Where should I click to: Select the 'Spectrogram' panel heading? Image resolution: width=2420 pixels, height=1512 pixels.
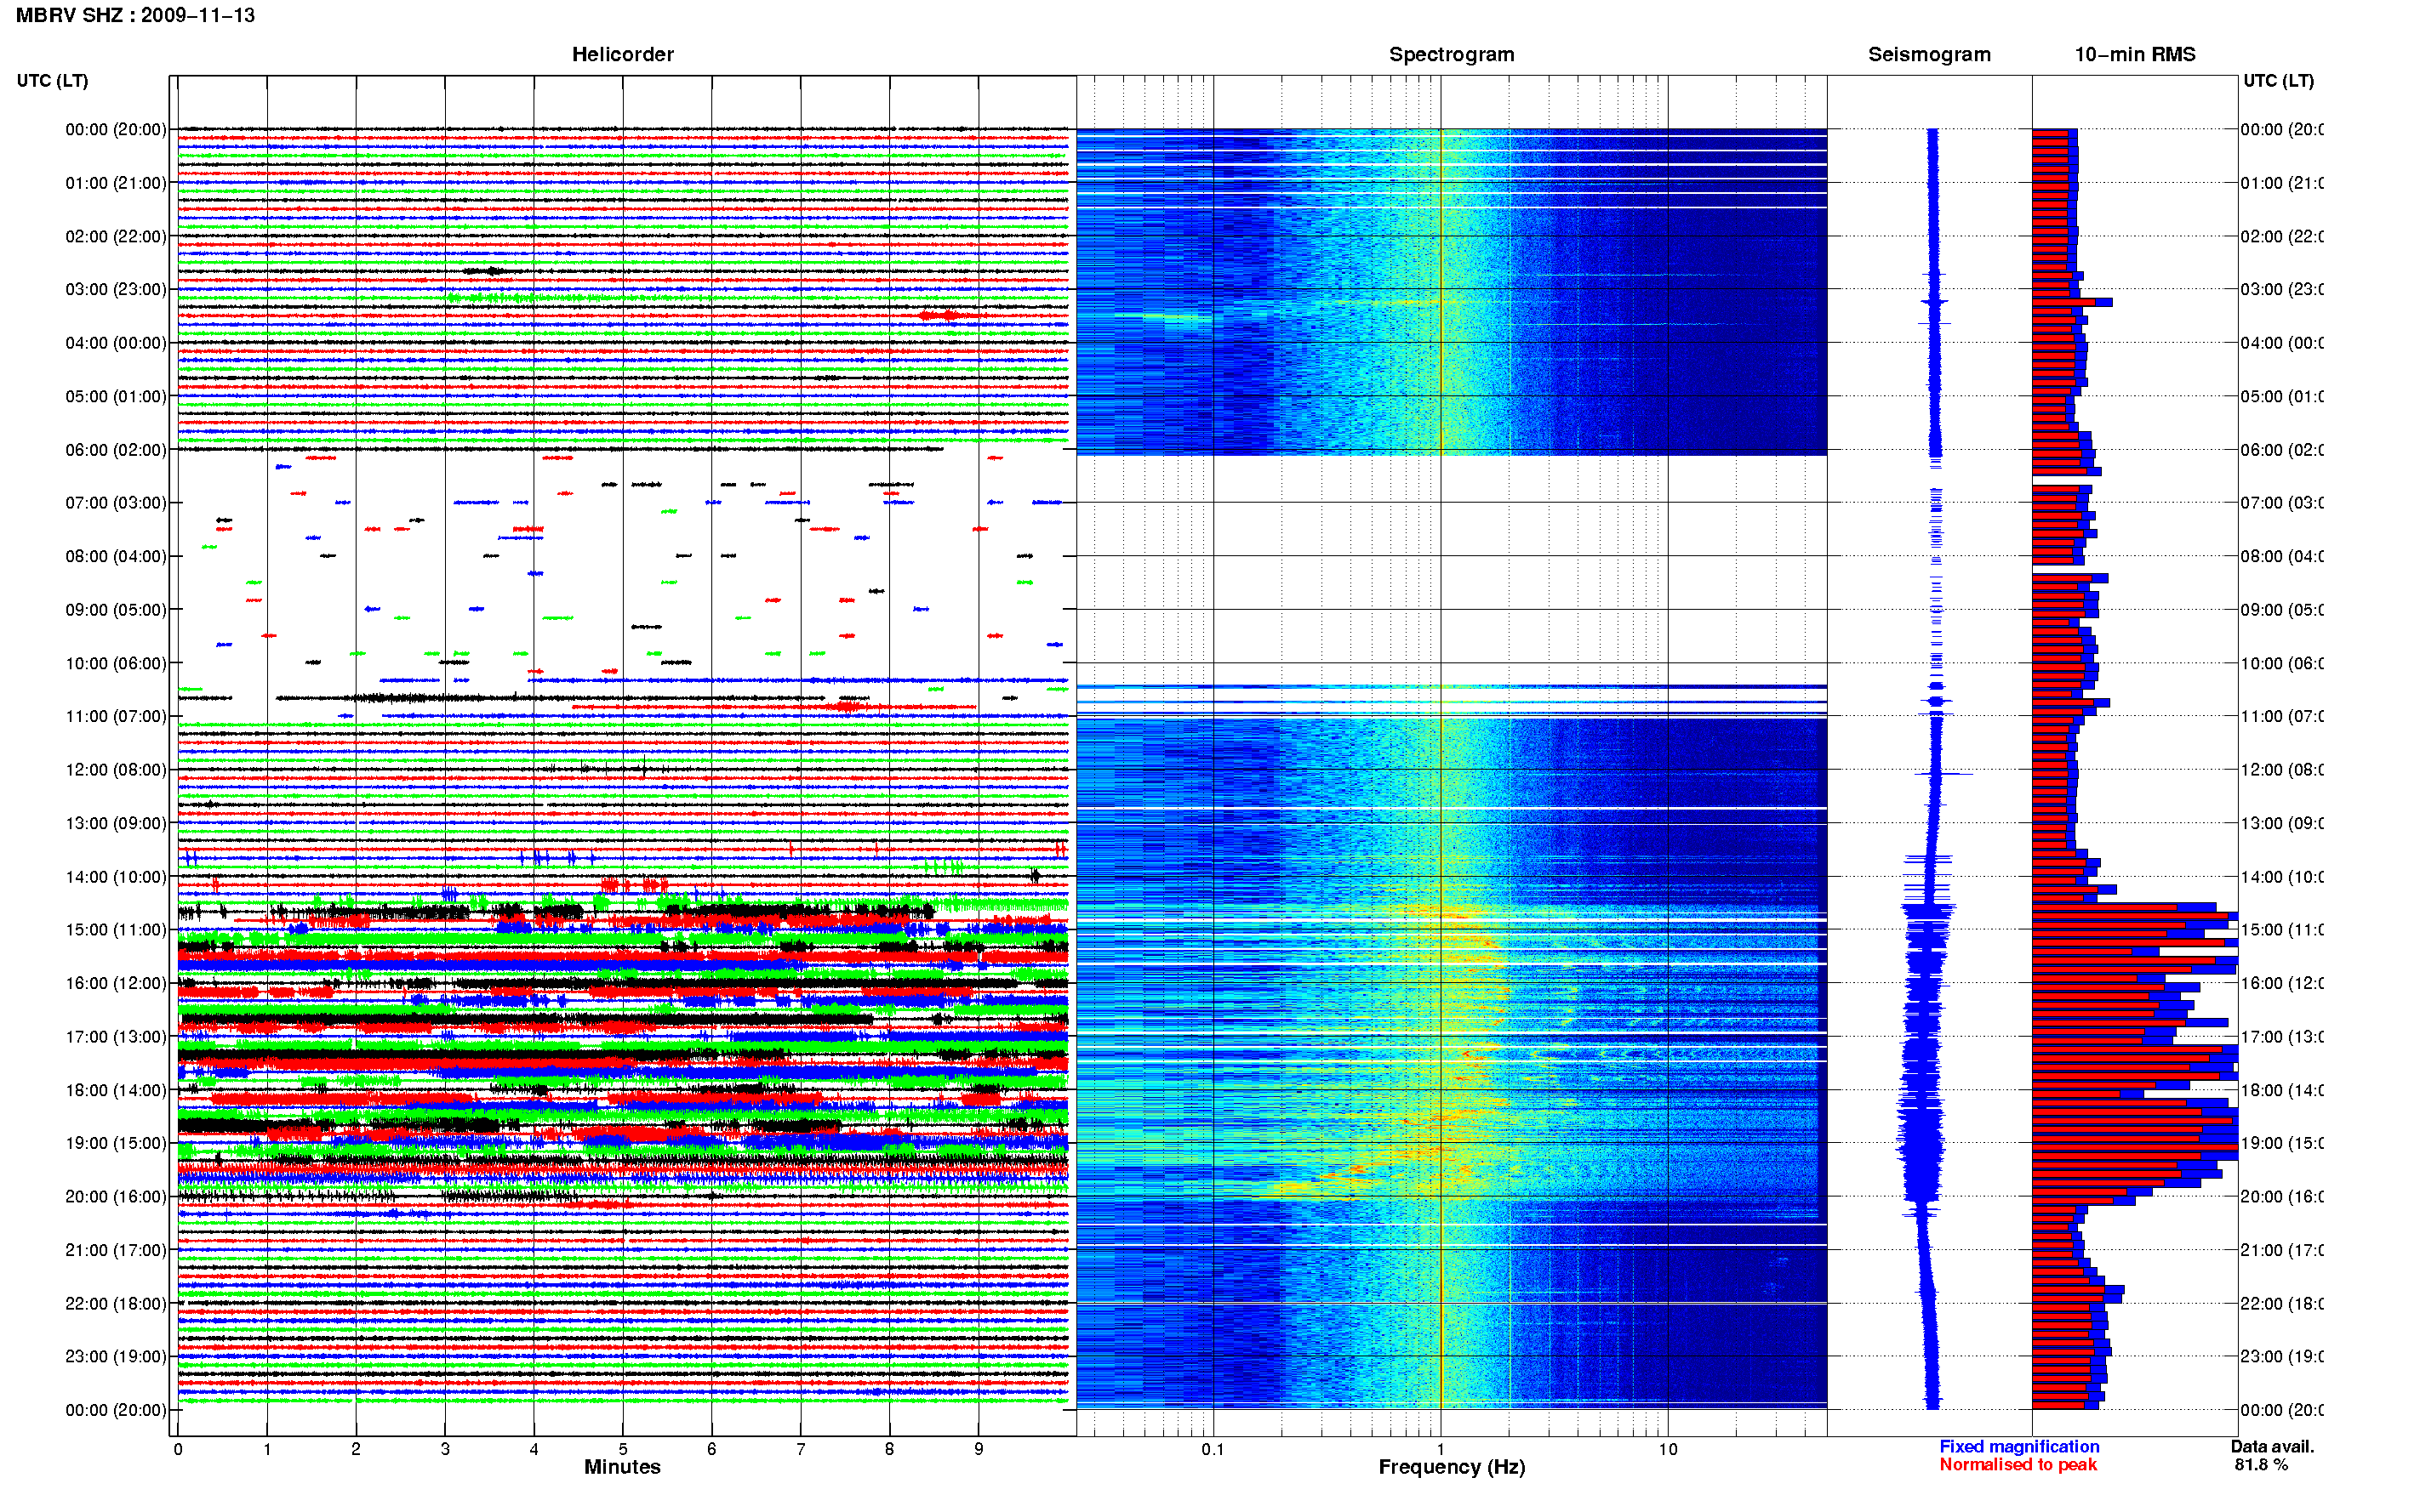point(1451,54)
